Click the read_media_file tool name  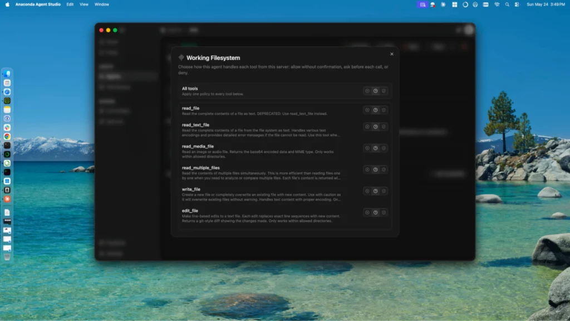[x=198, y=147]
